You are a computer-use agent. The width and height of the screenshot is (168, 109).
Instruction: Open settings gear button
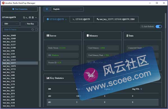click(x=47, y=9)
